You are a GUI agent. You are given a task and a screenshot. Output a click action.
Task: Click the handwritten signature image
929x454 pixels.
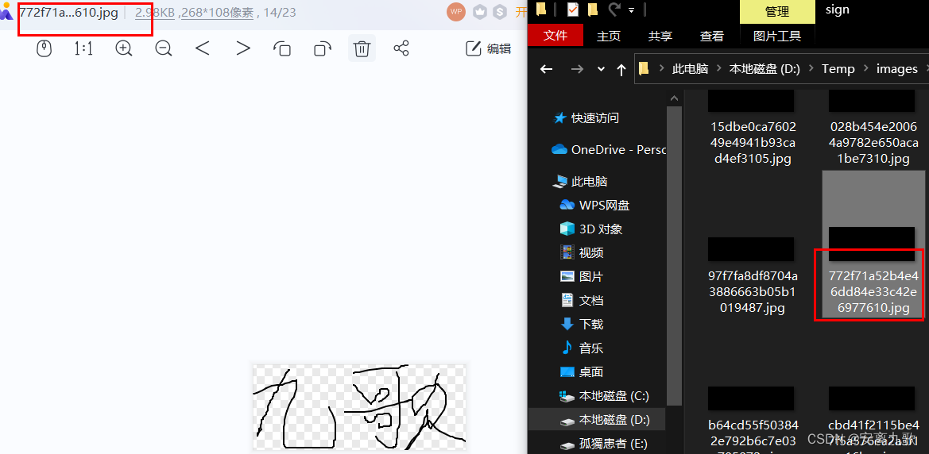[x=359, y=407]
